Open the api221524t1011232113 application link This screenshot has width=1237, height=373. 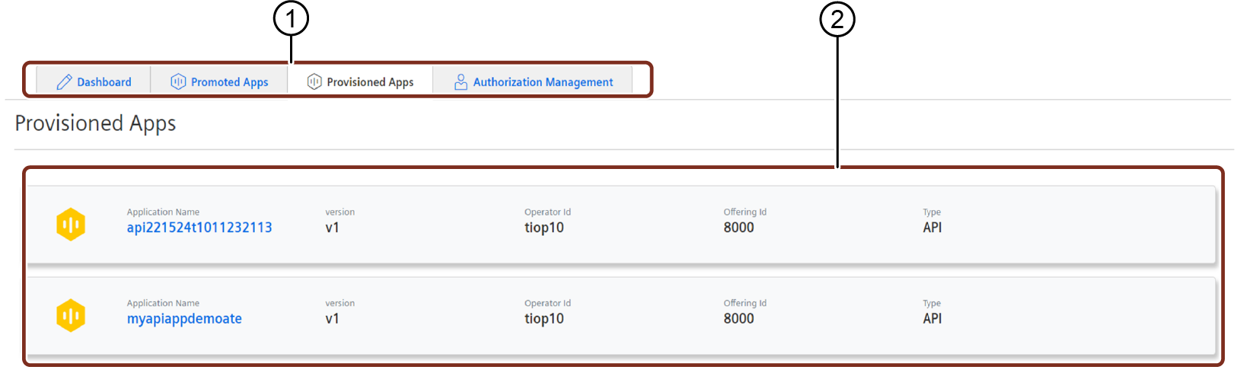click(199, 228)
